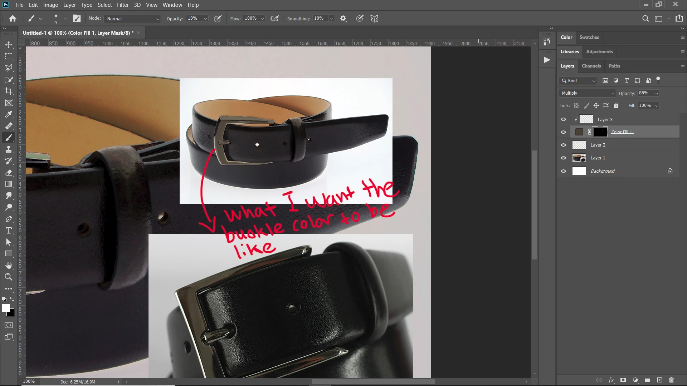687x386 pixels.
Task: Select the Hand tool
Action: 9,265
